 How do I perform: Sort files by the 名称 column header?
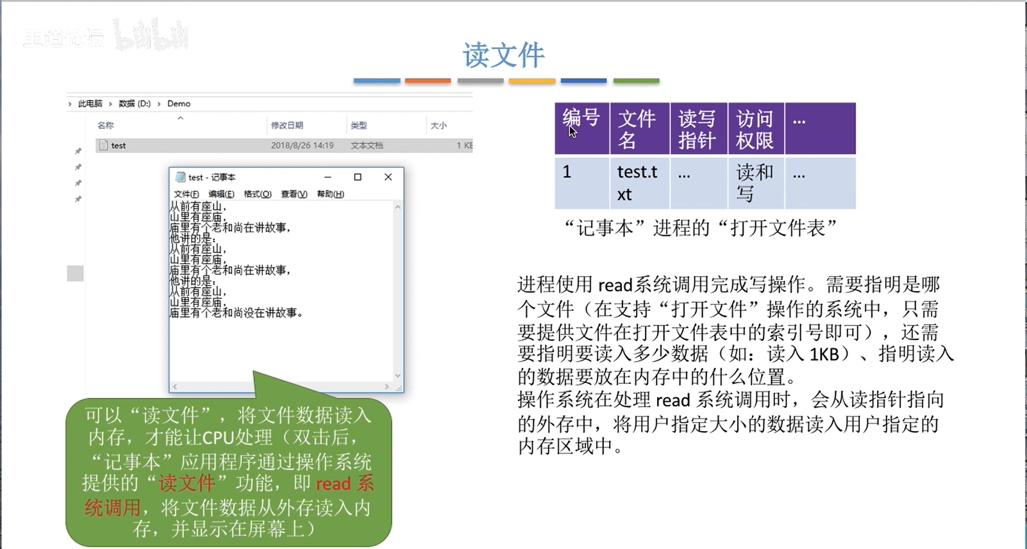pyautogui.click(x=106, y=126)
